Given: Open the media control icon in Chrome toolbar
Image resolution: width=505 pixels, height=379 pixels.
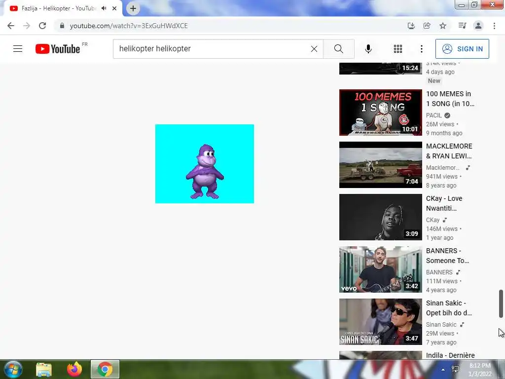Looking at the screenshot, I should click(462, 26).
